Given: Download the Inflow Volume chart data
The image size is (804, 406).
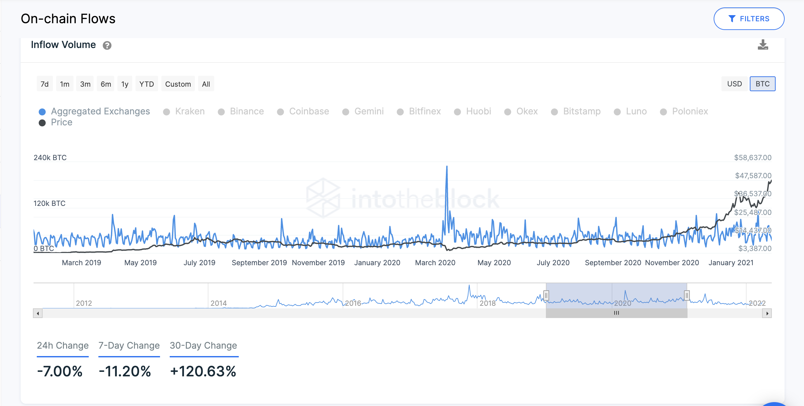Looking at the screenshot, I should click(x=763, y=45).
